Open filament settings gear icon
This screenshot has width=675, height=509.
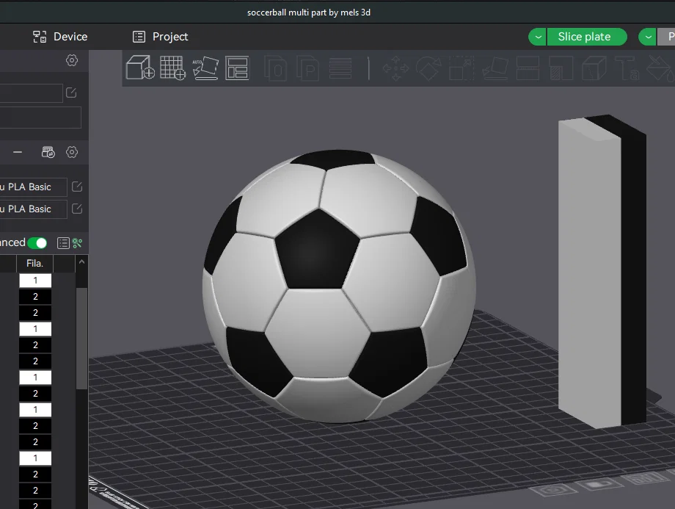coord(72,153)
